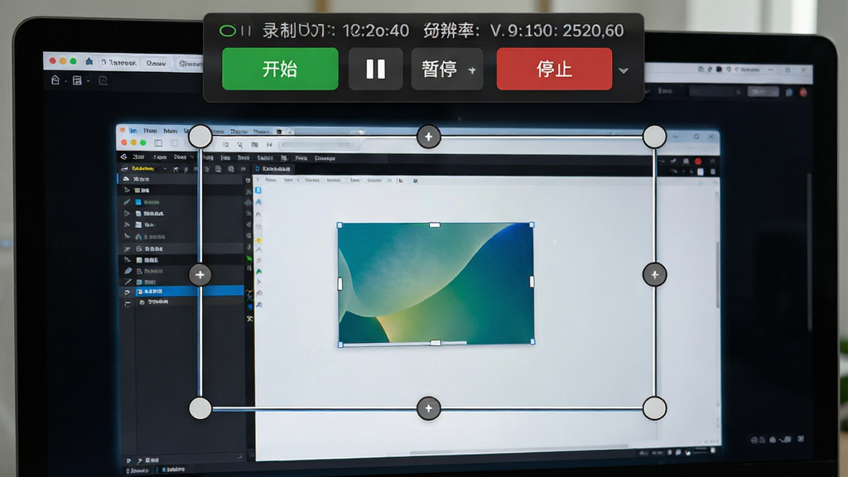
Task: Click the green 开始 start button
Action: 280,69
